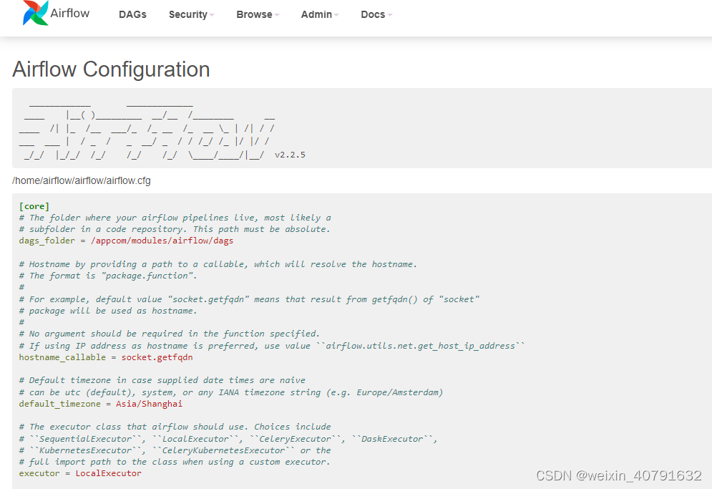Click the default_timezone key
This screenshot has width=712, height=489.
coord(60,404)
